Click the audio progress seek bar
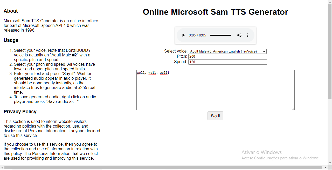Image resolution: width=332 pixels, height=170 pixels. [220, 35]
